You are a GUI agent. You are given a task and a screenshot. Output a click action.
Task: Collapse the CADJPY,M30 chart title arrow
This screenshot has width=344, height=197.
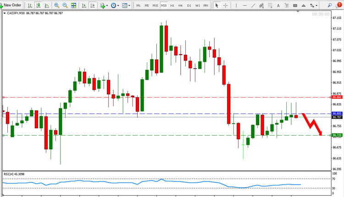coord(5,13)
